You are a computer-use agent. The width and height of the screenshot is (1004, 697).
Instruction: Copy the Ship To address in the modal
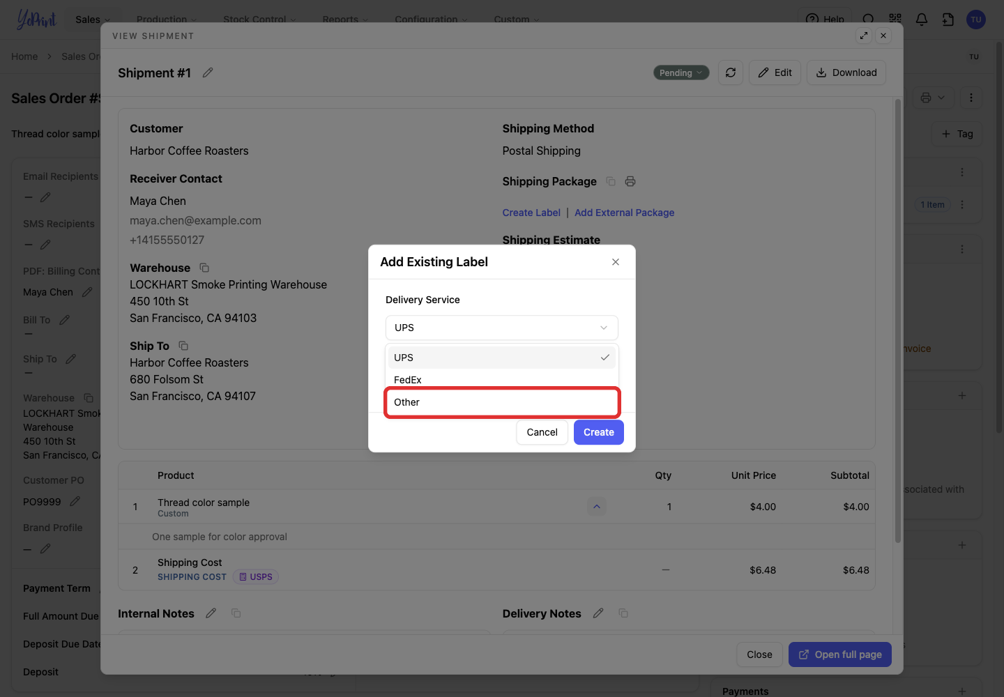[x=183, y=346]
